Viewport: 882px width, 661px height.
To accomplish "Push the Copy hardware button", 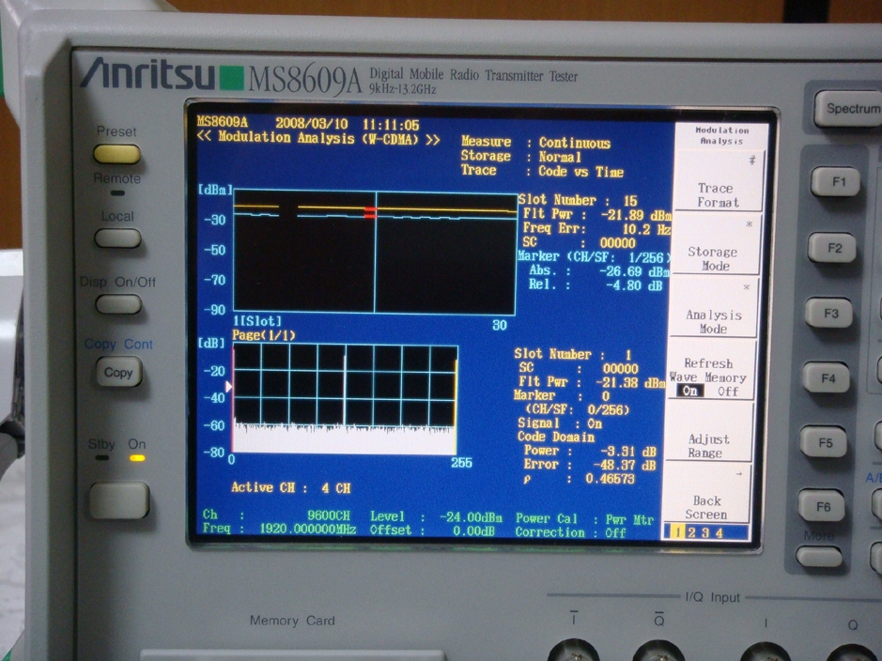I will click(118, 373).
